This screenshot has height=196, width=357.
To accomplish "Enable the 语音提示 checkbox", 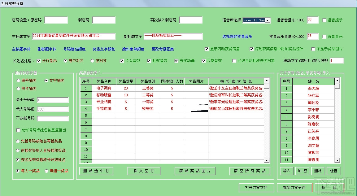I will click(324, 20).
